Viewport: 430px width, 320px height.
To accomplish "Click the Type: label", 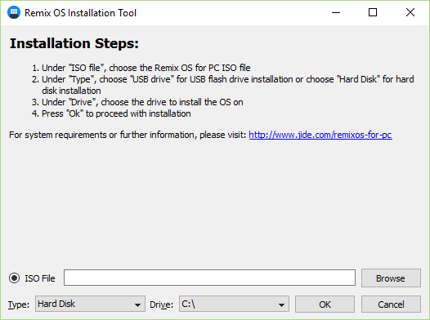I will [18, 304].
